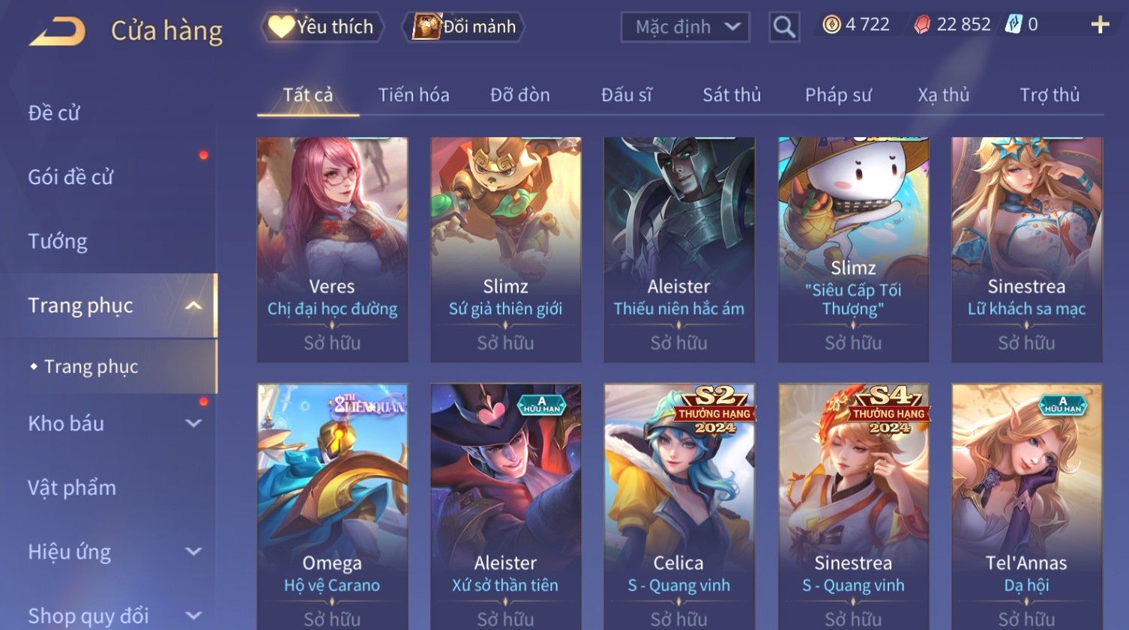1129x630 pixels.
Task: Switch to the Sát thủ tab
Action: click(x=732, y=95)
